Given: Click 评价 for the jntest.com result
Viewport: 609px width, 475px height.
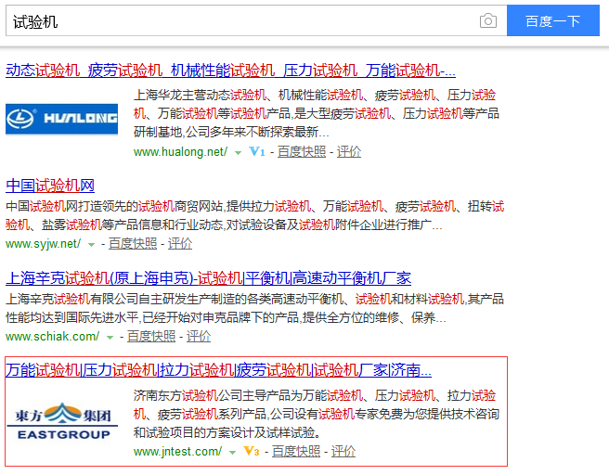Looking at the screenshot, I should pyautogui.click(x=343, y=452).
